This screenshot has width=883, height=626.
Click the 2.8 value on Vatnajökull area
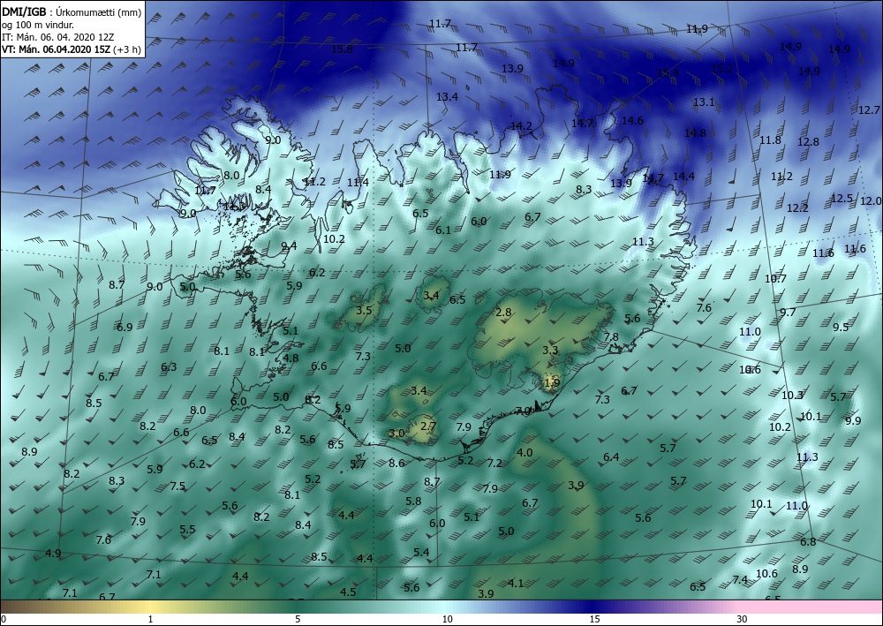coord(503,313)
